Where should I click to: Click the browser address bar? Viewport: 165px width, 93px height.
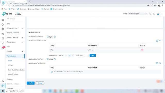(x=79, y=6)
